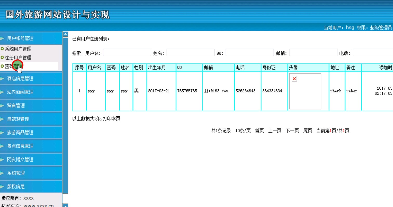Screen dimensions: 393x207
Task: Go to 尾页 in pagination
Action: pyautogui.click(x=308, y=131)
